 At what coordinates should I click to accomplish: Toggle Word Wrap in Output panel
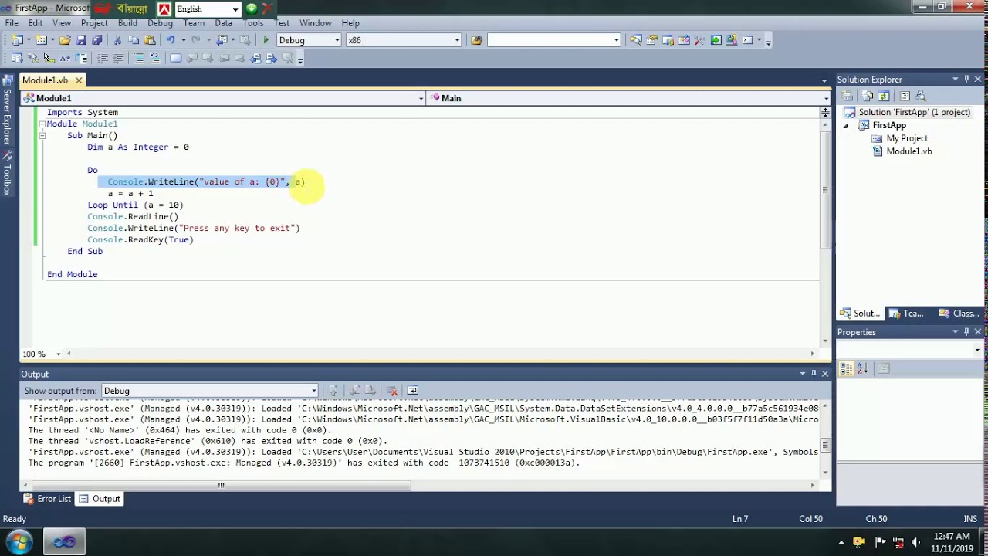point(412,391)
